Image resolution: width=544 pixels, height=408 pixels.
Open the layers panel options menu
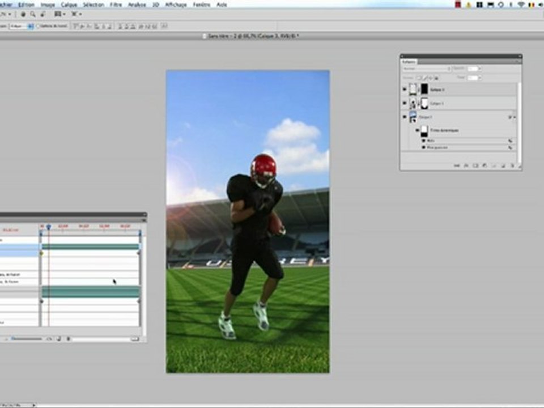click(x=517, y=62)
